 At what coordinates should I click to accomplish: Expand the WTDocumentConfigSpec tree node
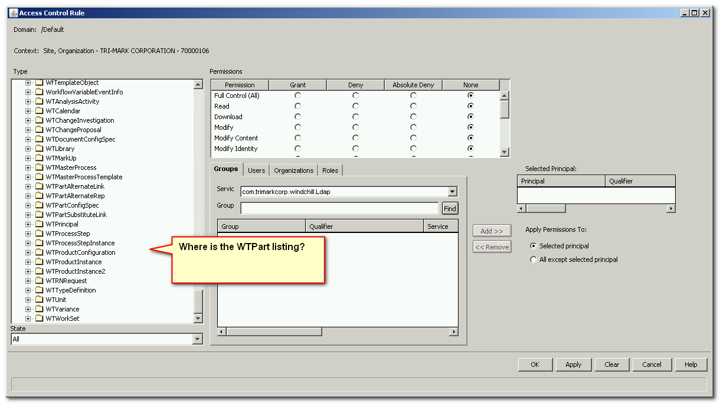(x=28, y=139)
